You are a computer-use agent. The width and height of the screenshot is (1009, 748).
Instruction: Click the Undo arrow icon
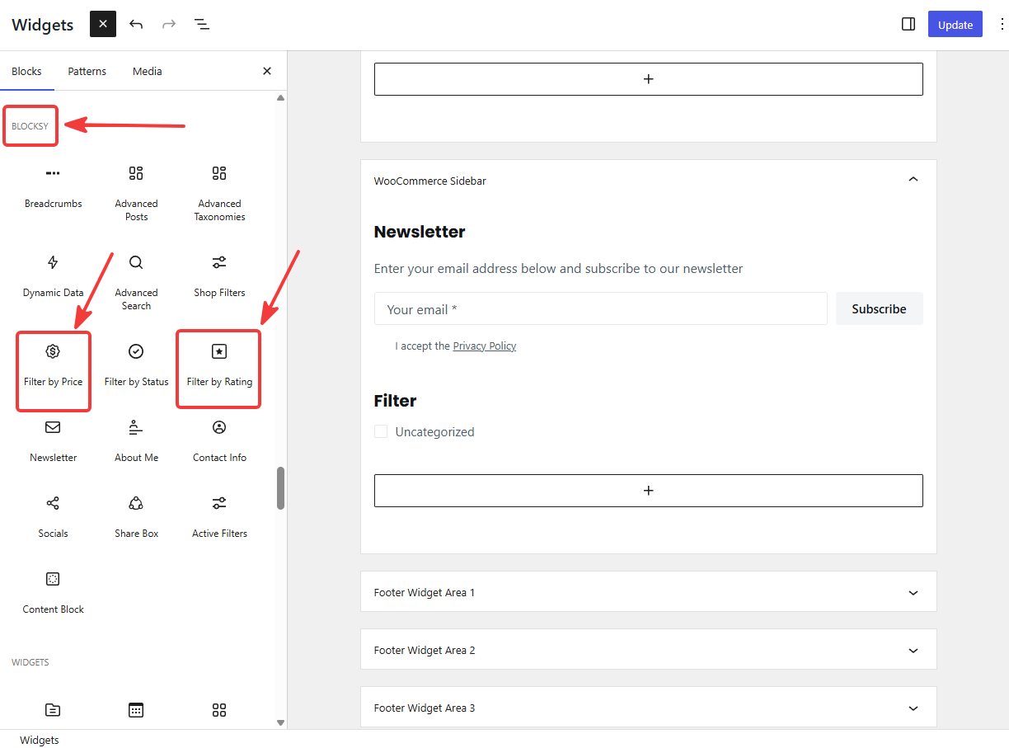(136, 25)
